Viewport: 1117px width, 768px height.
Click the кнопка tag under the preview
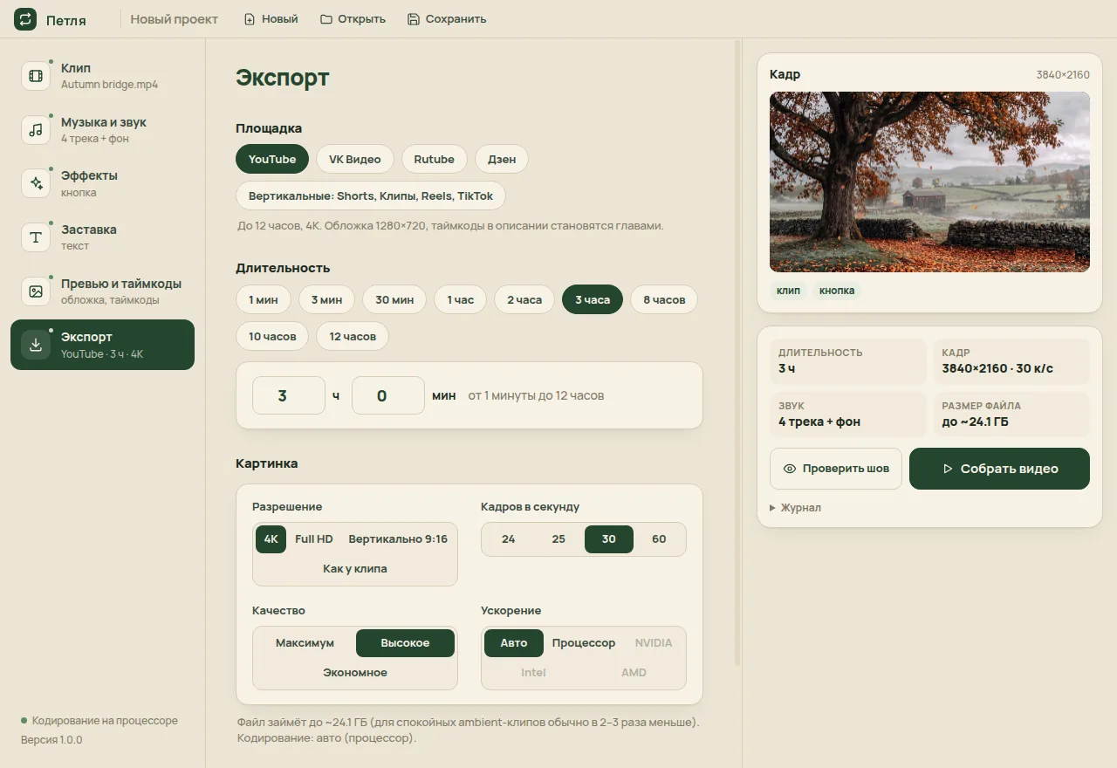[837, 291]
